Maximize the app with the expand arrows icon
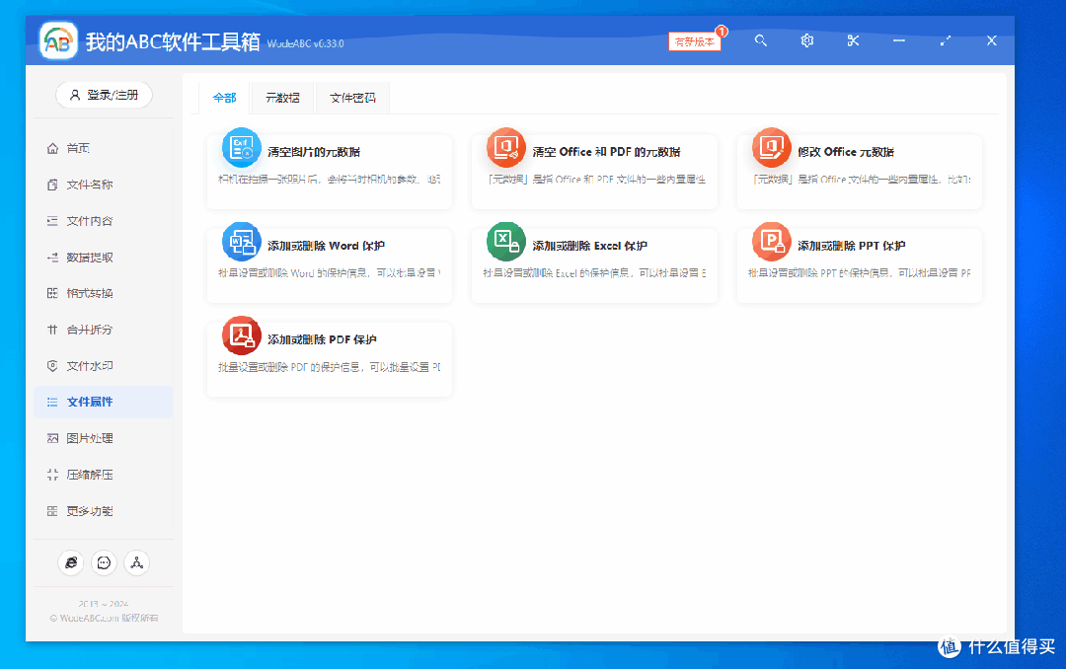Image resolution: width=1066 pixels, height=669 pixels. pos(945,40)
